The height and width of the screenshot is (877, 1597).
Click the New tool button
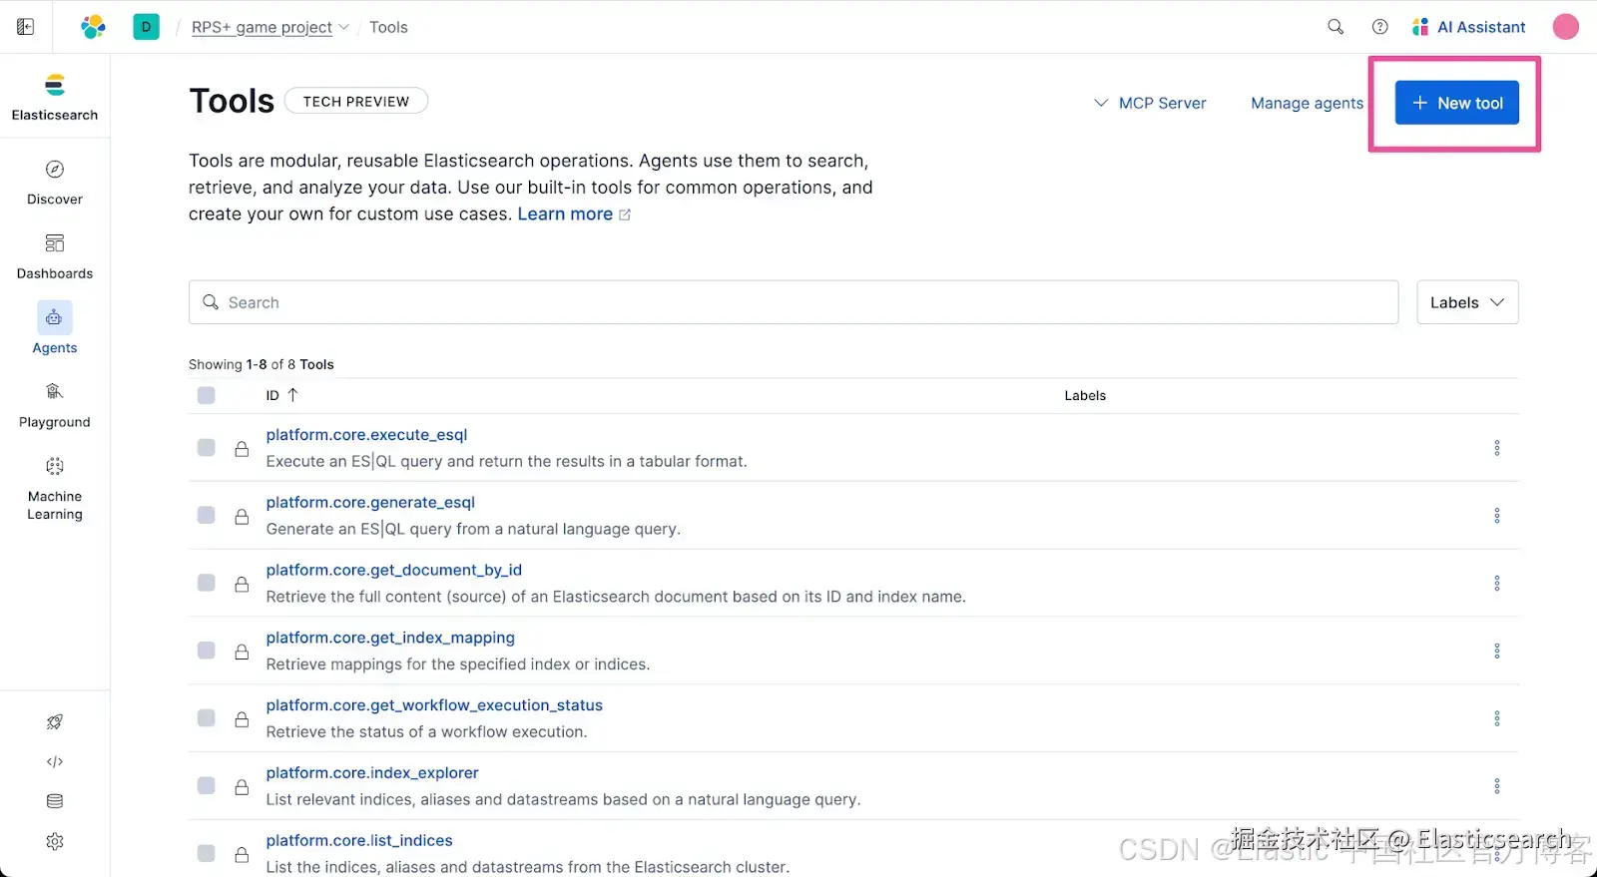pyautogui.click(x=1456, y=103)
